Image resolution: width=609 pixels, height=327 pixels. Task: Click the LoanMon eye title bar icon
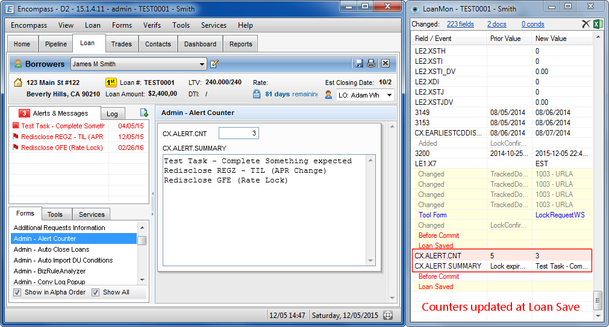pos(415,9)
